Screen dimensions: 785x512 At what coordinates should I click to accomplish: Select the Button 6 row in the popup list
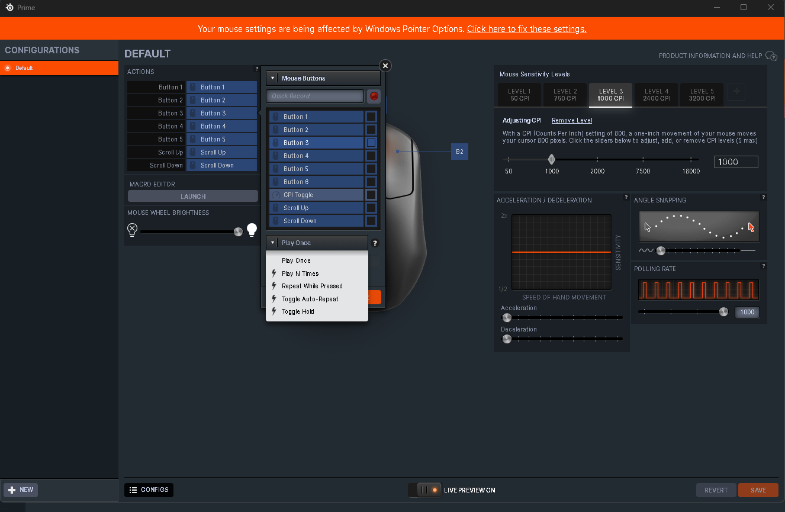316,182
